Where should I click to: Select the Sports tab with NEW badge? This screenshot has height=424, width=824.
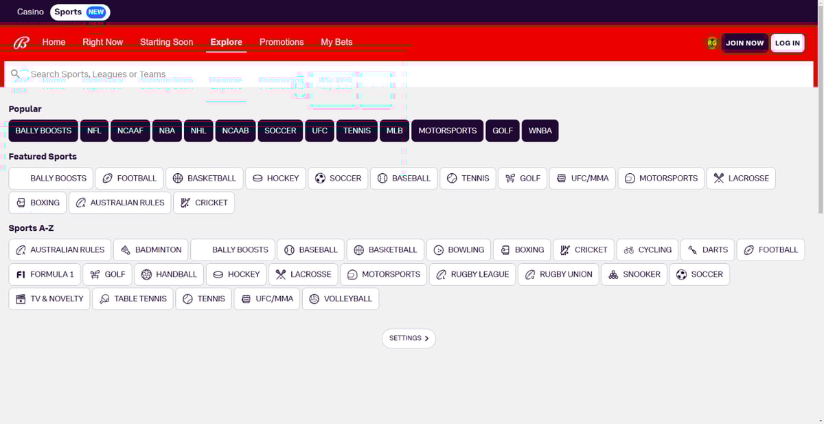(x=80, y=12)
